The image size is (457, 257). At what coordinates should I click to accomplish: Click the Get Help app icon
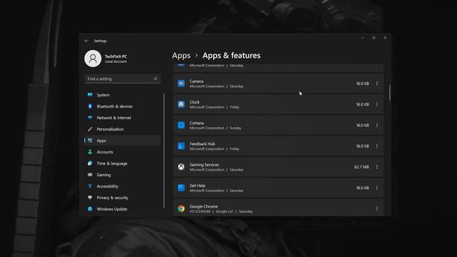click(x=181, y=188)
